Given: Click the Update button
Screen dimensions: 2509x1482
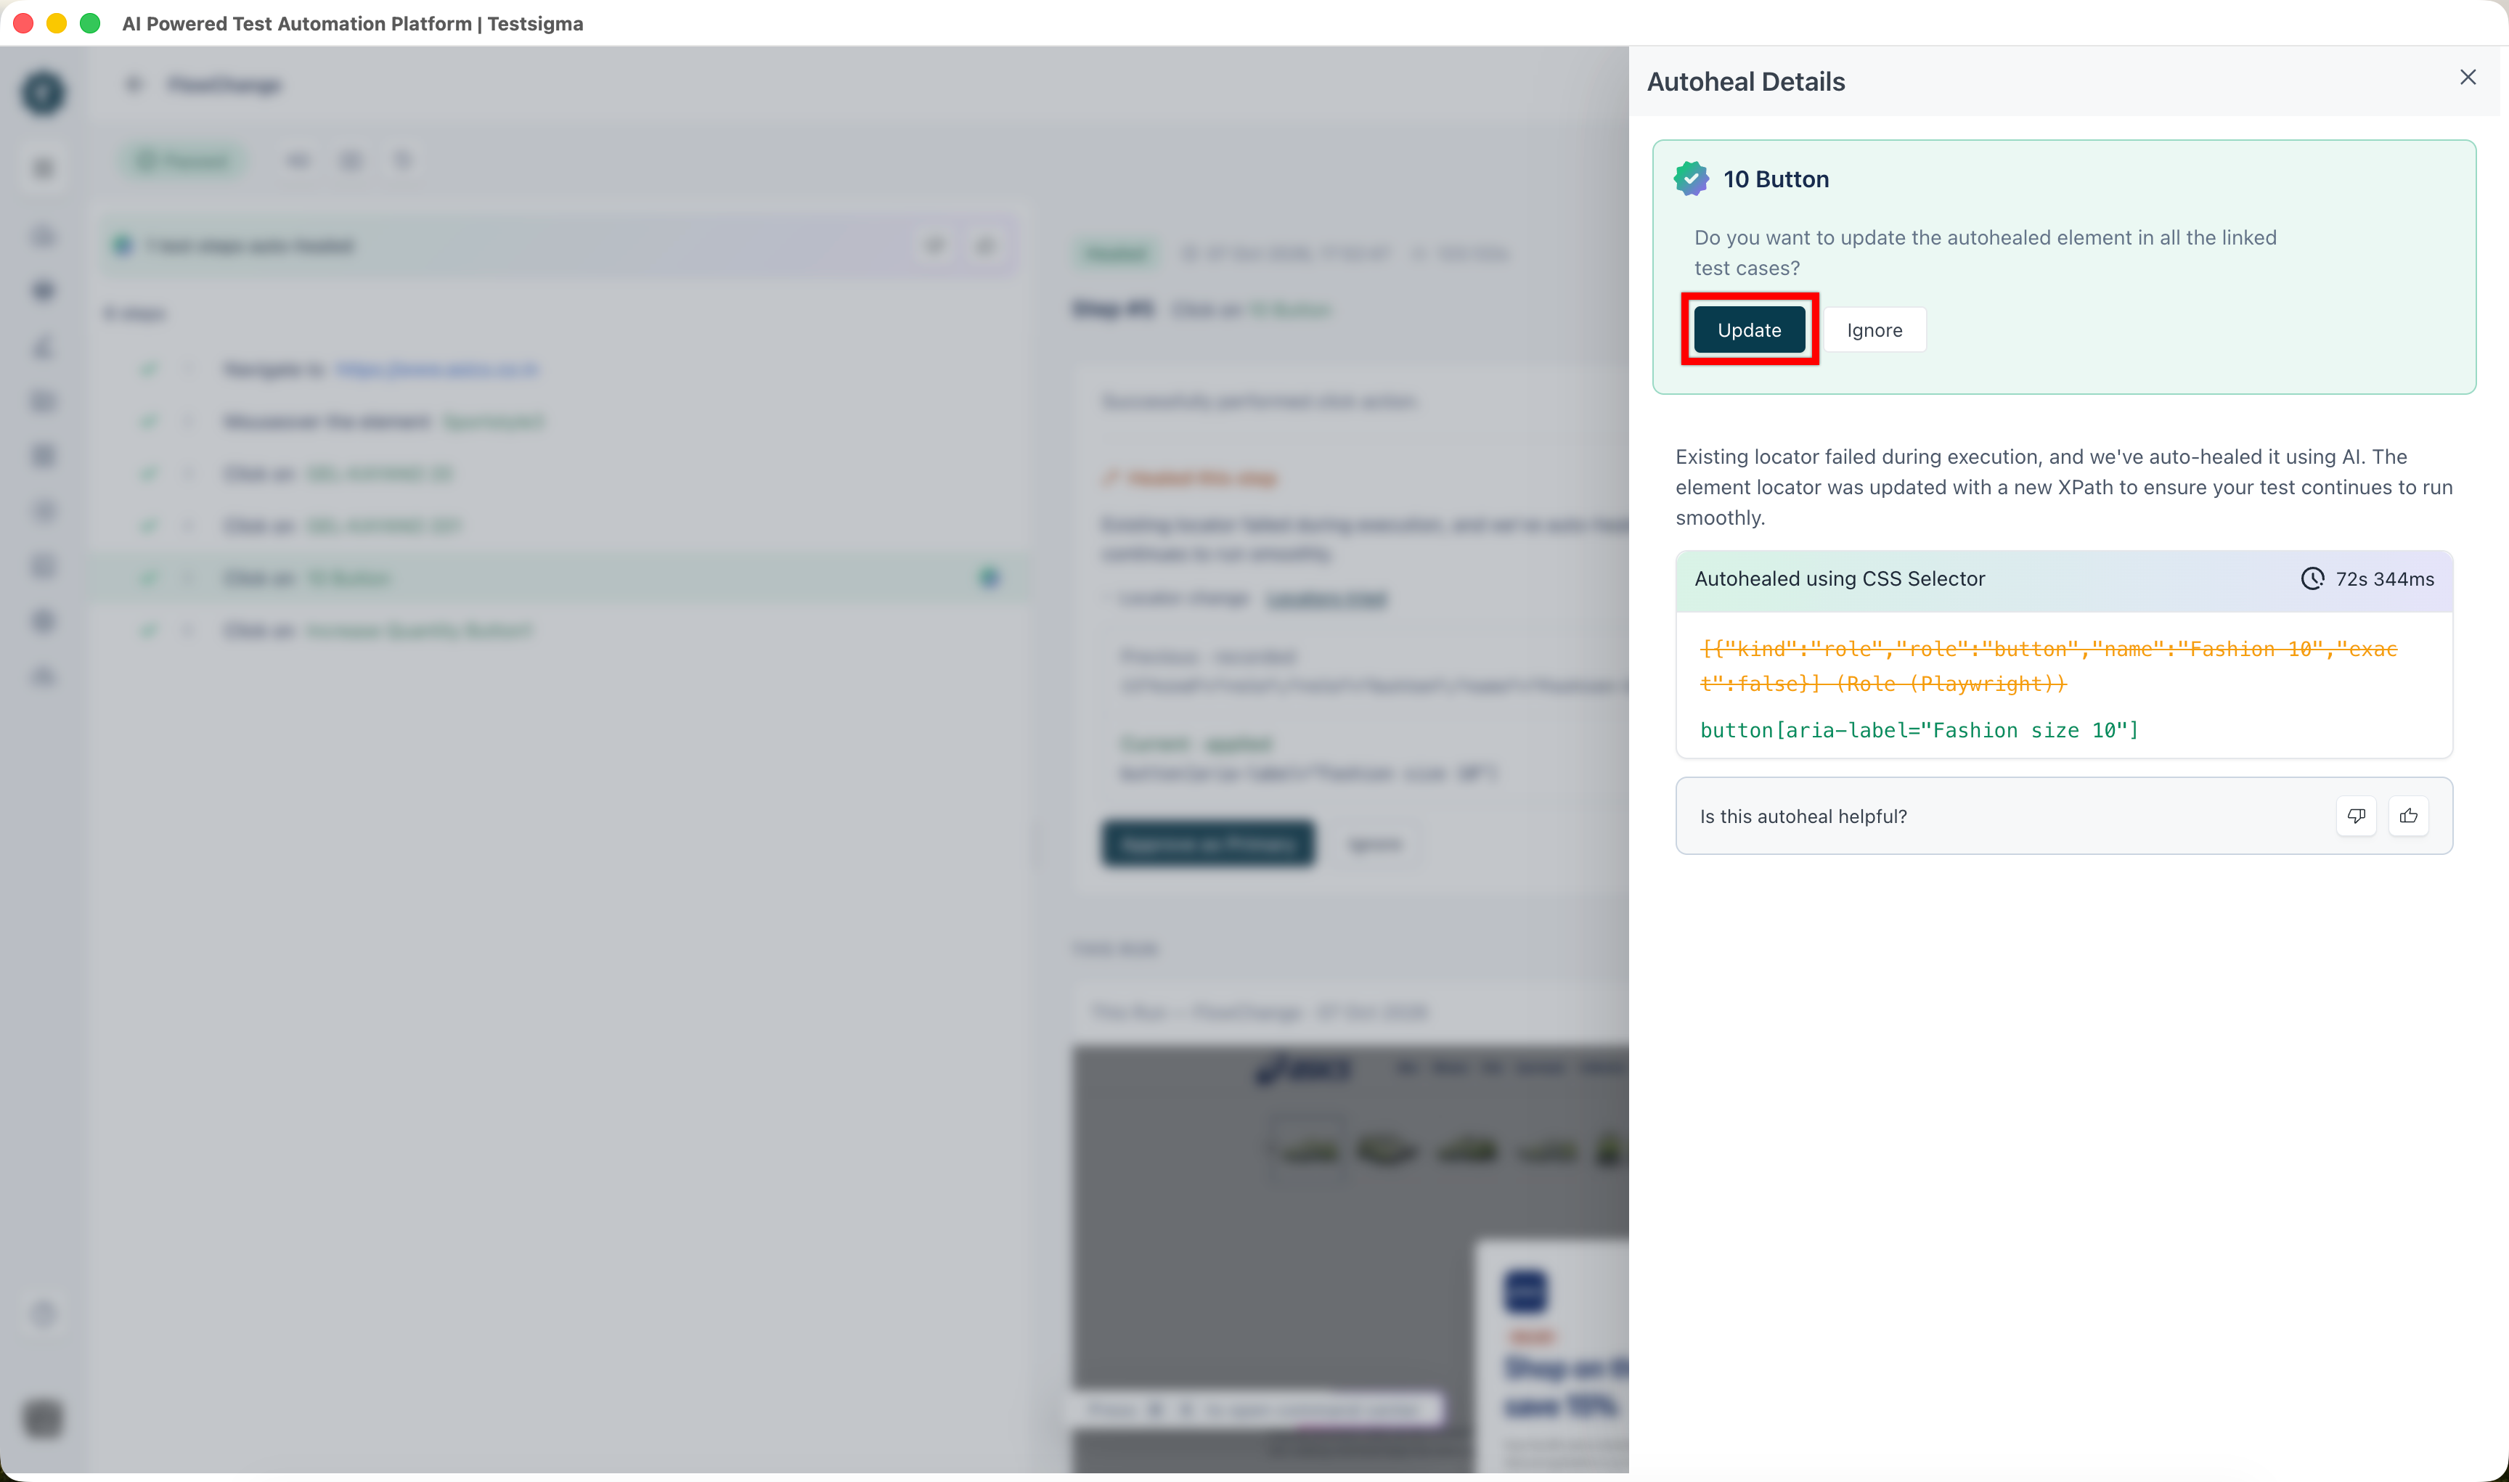Looking at the screenshot, I should click(x=1749, y=329).
